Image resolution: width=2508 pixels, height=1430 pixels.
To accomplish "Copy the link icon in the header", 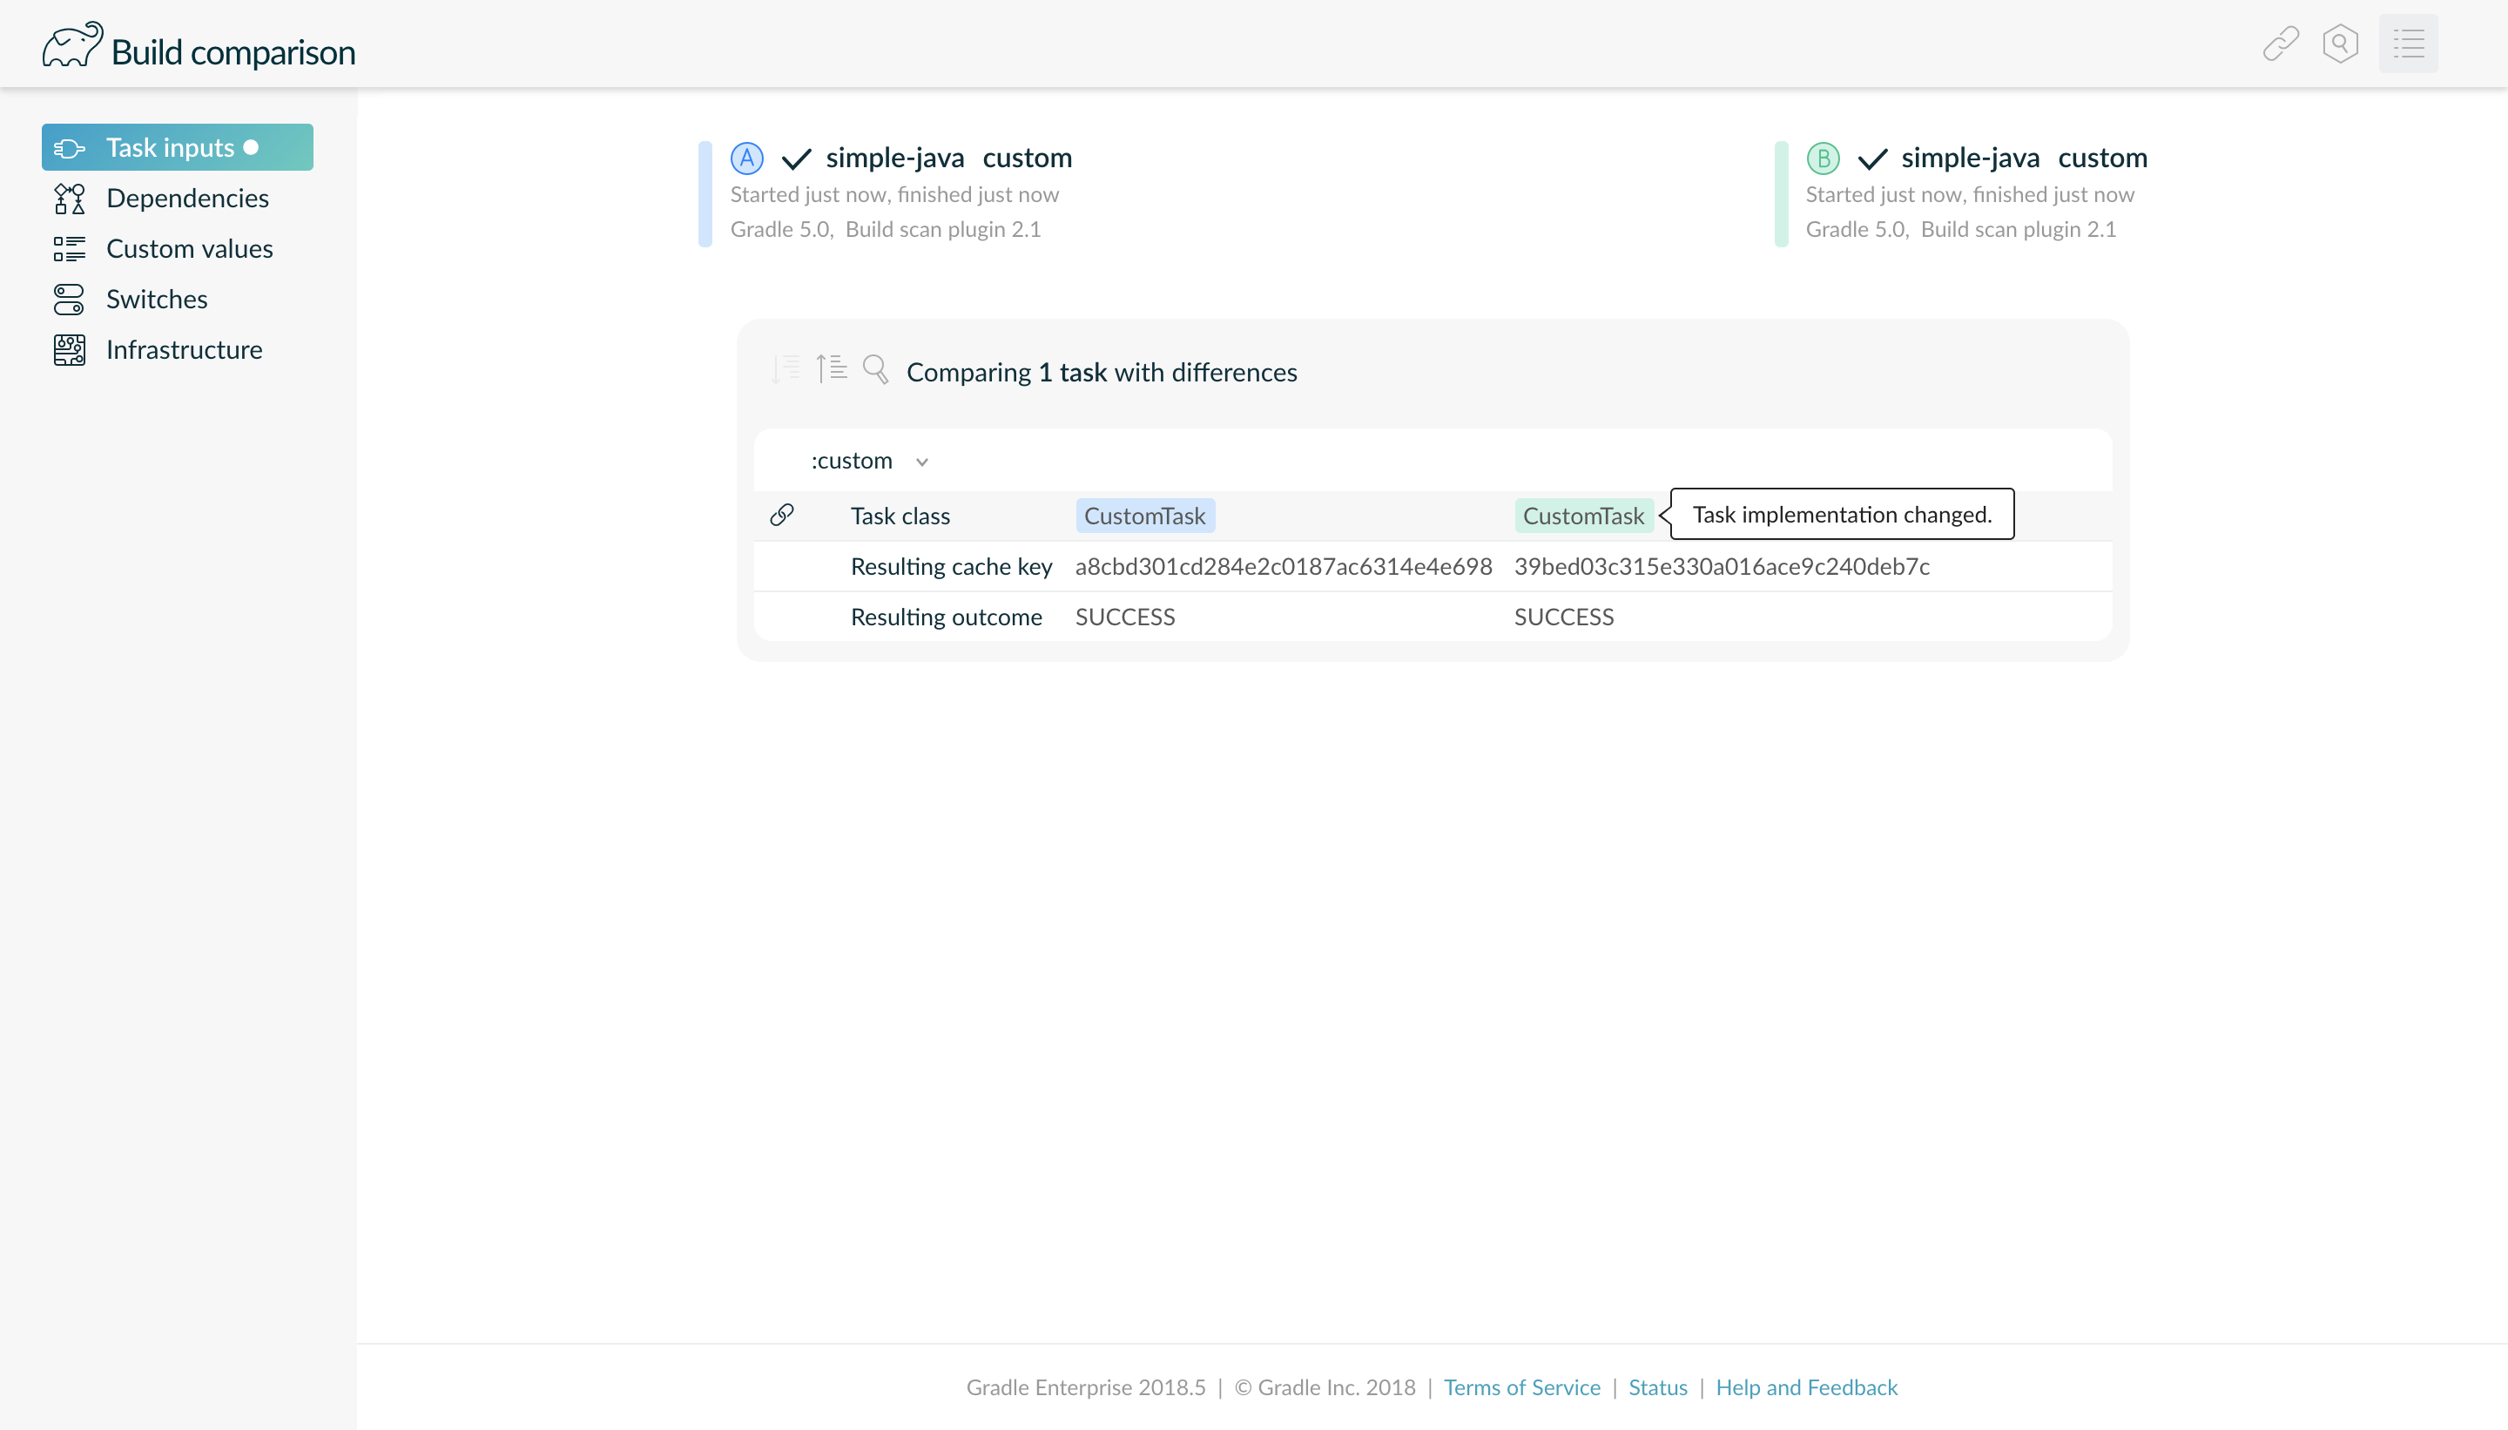I will coord(2280,44).
